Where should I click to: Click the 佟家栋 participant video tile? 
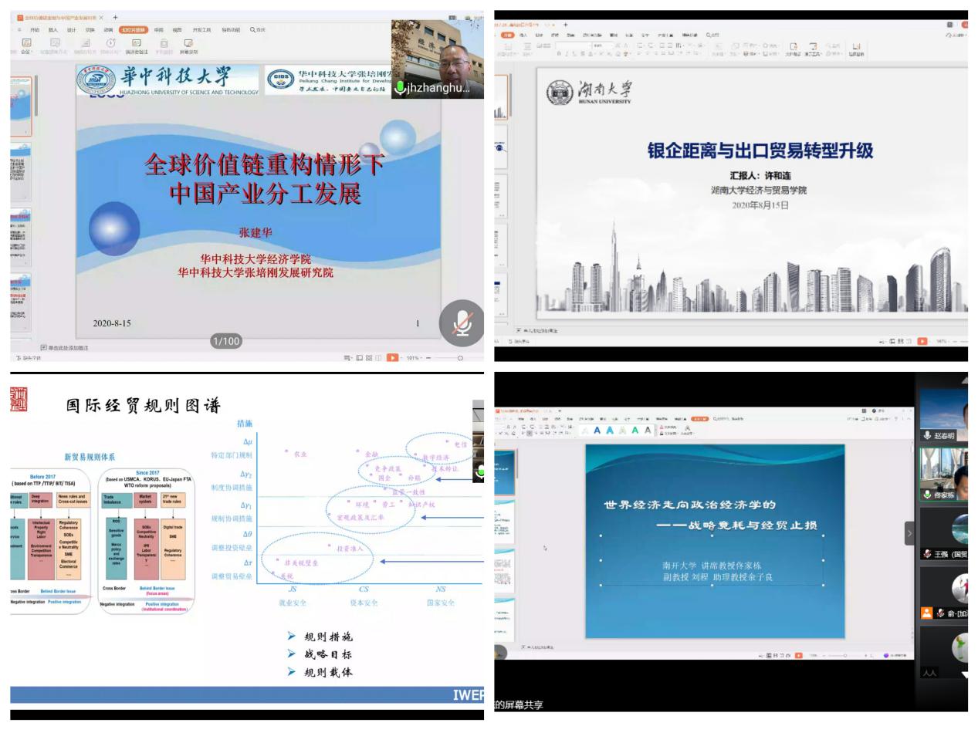[x=943, y=475]
